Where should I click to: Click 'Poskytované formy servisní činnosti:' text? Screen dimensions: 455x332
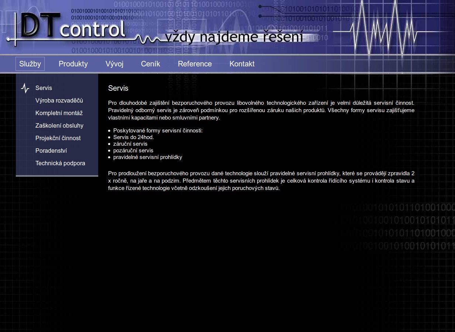click(158, 131)
